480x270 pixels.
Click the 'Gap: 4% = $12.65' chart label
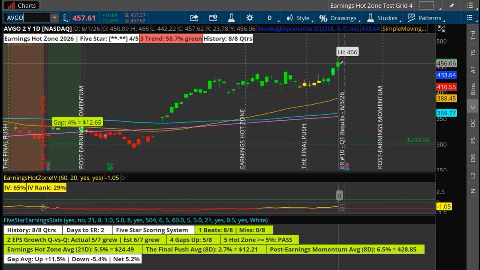(x=77, y=122)
